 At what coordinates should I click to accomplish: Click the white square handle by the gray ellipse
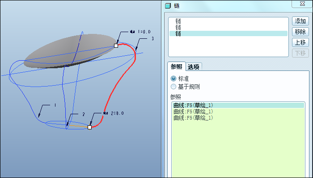[x=116, y=46]
